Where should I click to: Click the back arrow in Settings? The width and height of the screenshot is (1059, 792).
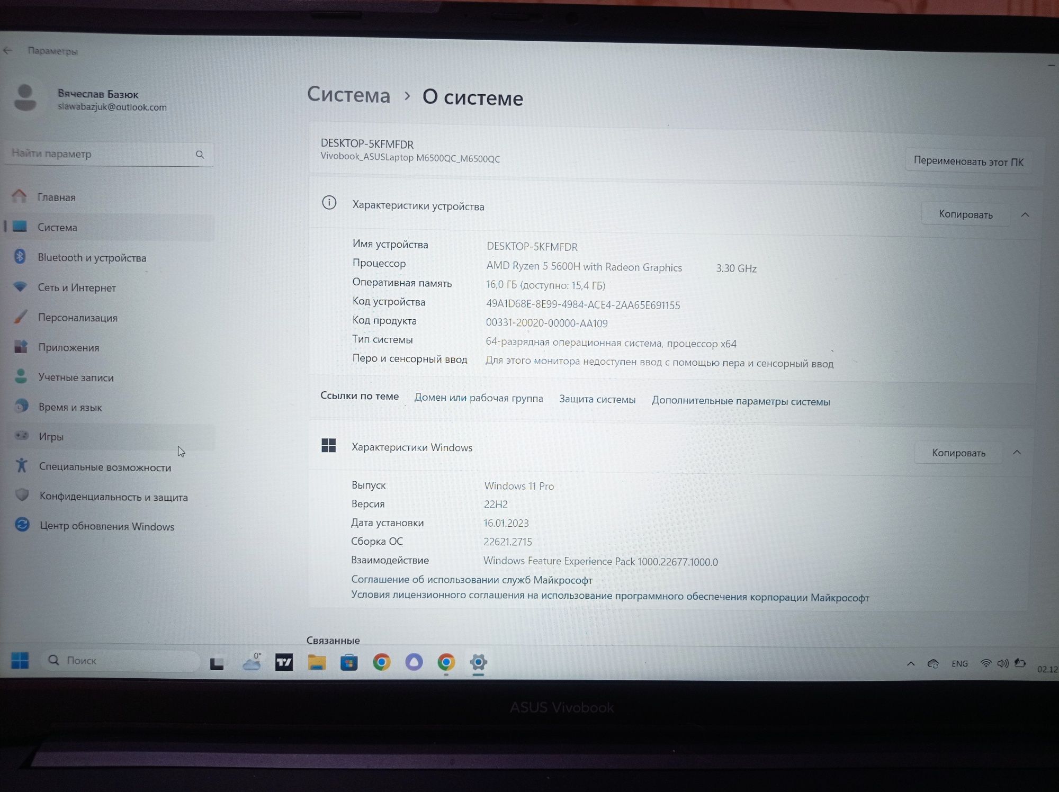coord(8,50)
